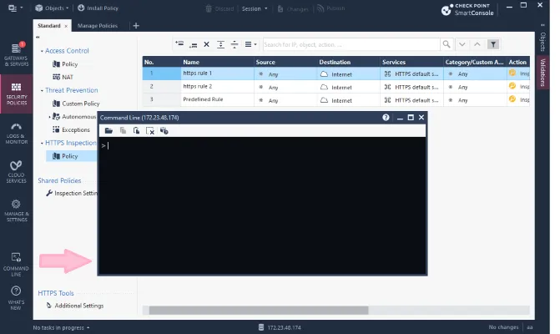Click the open script folder icon

pos(109,131)
